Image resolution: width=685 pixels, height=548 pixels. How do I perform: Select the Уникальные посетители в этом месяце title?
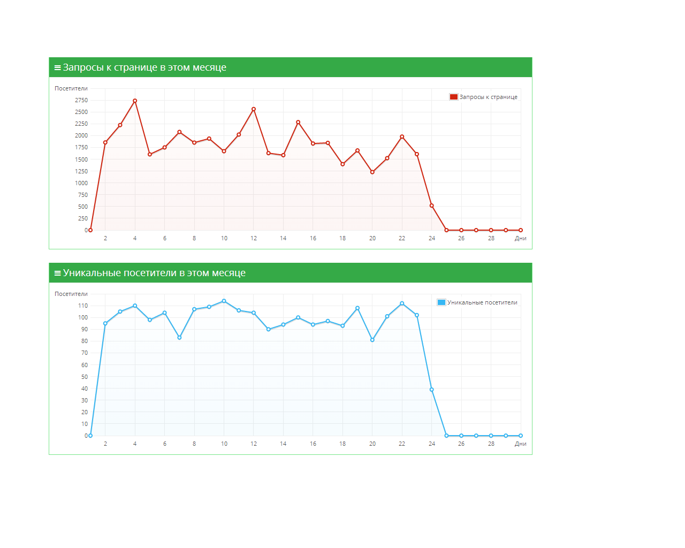click(154, 273)
